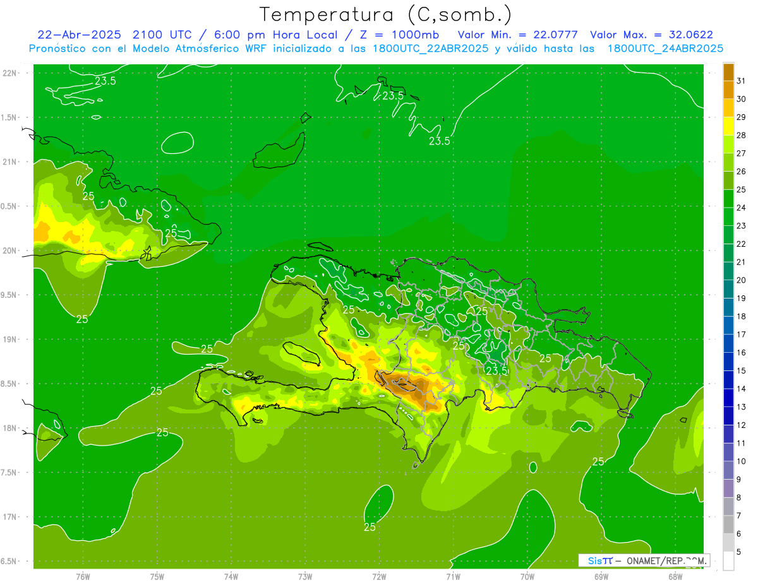Click the colorbar label 21

tap(742, 262)
